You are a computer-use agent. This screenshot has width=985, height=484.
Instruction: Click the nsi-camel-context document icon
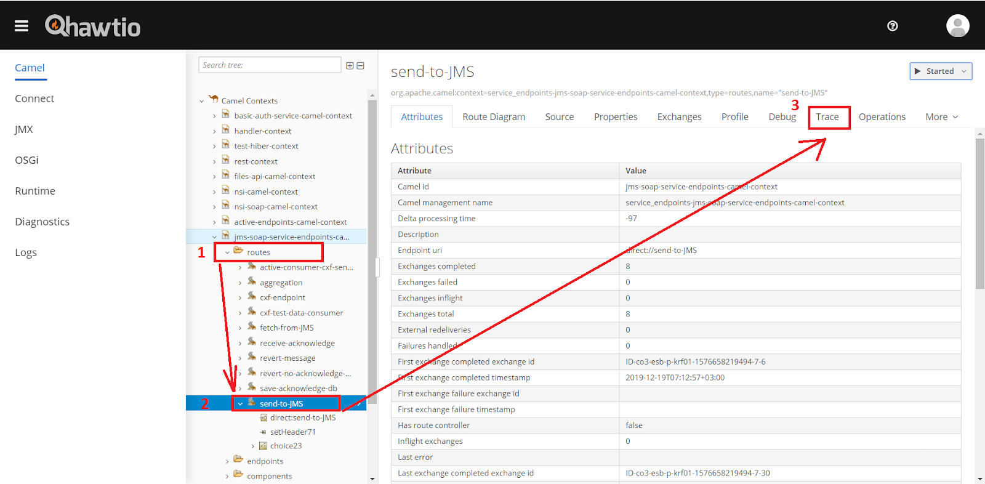pos(226,190)
